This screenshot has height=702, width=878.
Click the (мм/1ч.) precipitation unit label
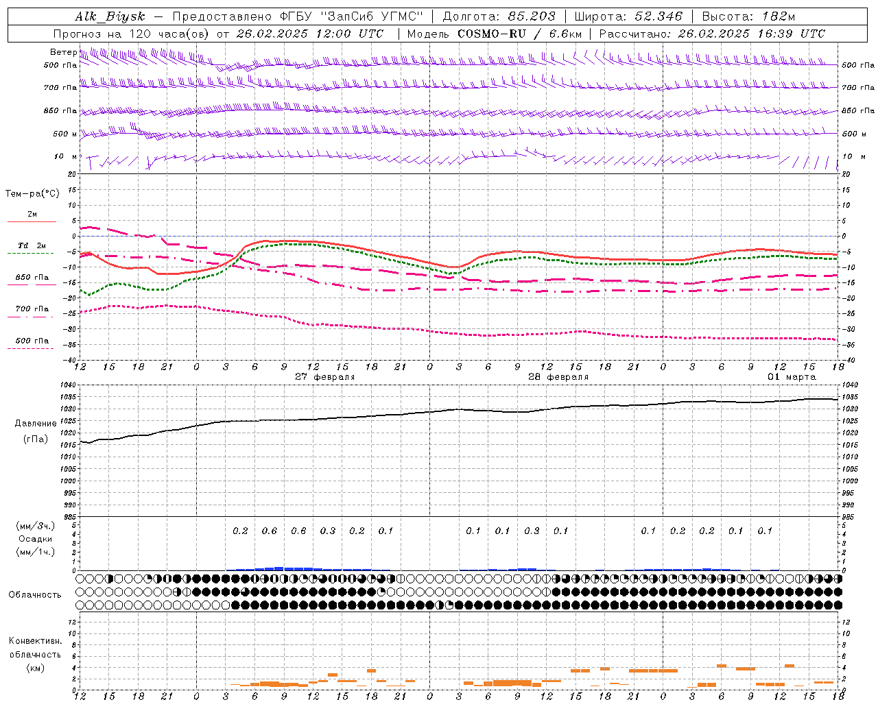(36, 552)
